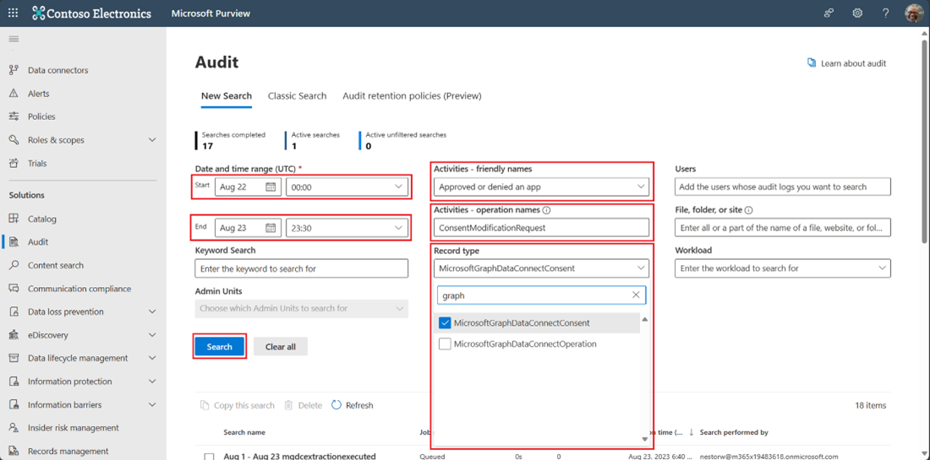The image size is (930, 460).
Task: Uncheck MicrosoftGraphDataConnectConsent checkbox
Action: click(x=445, y=323)
